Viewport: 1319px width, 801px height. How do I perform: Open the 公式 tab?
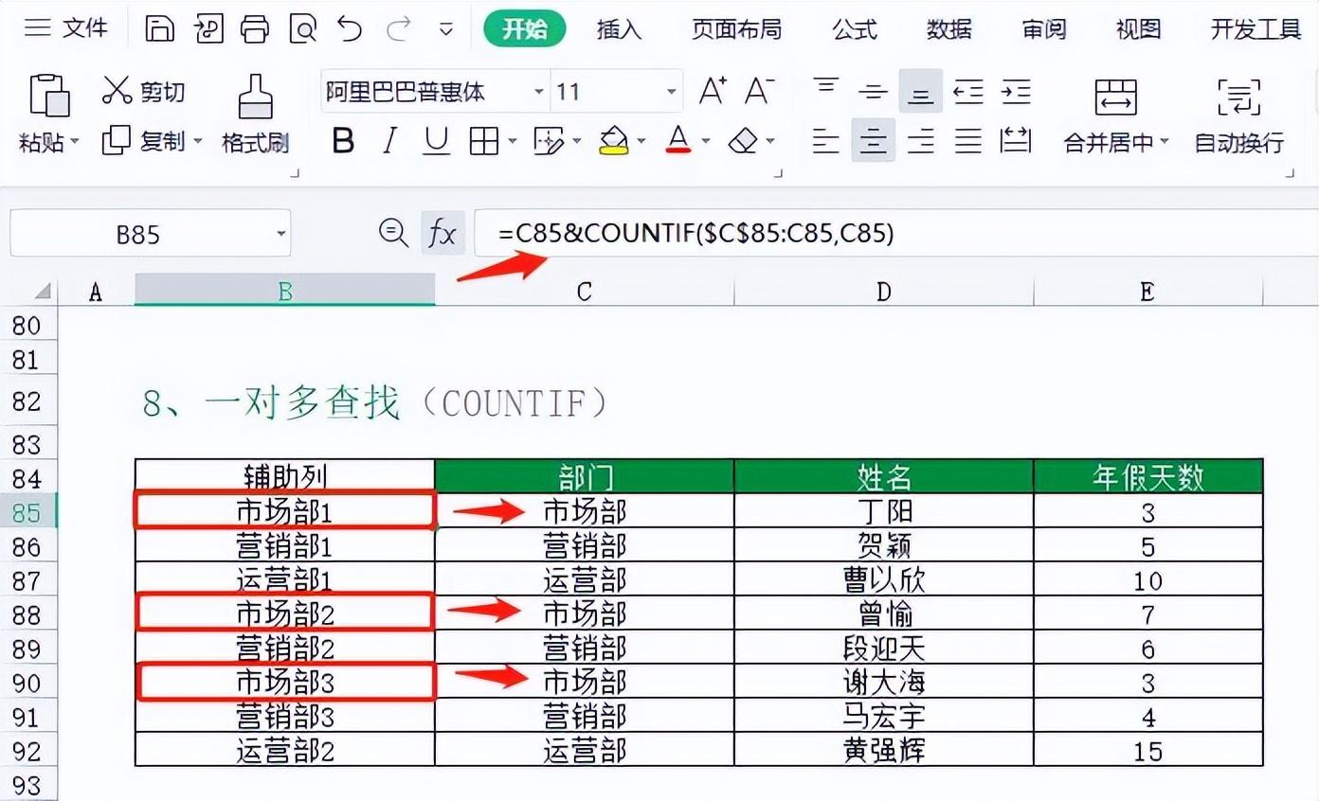[x=855, y=29]
